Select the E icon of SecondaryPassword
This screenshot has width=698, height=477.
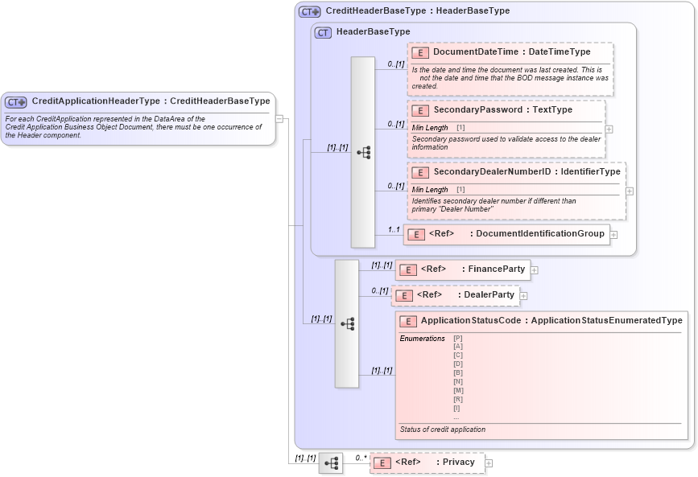pos(419,110)
